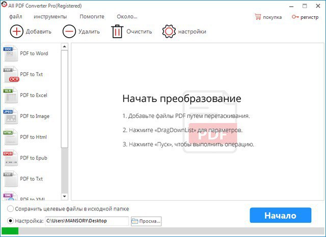Click the app logo in title bar
This screenshot has width=326, height=237.
pos(4,5)
